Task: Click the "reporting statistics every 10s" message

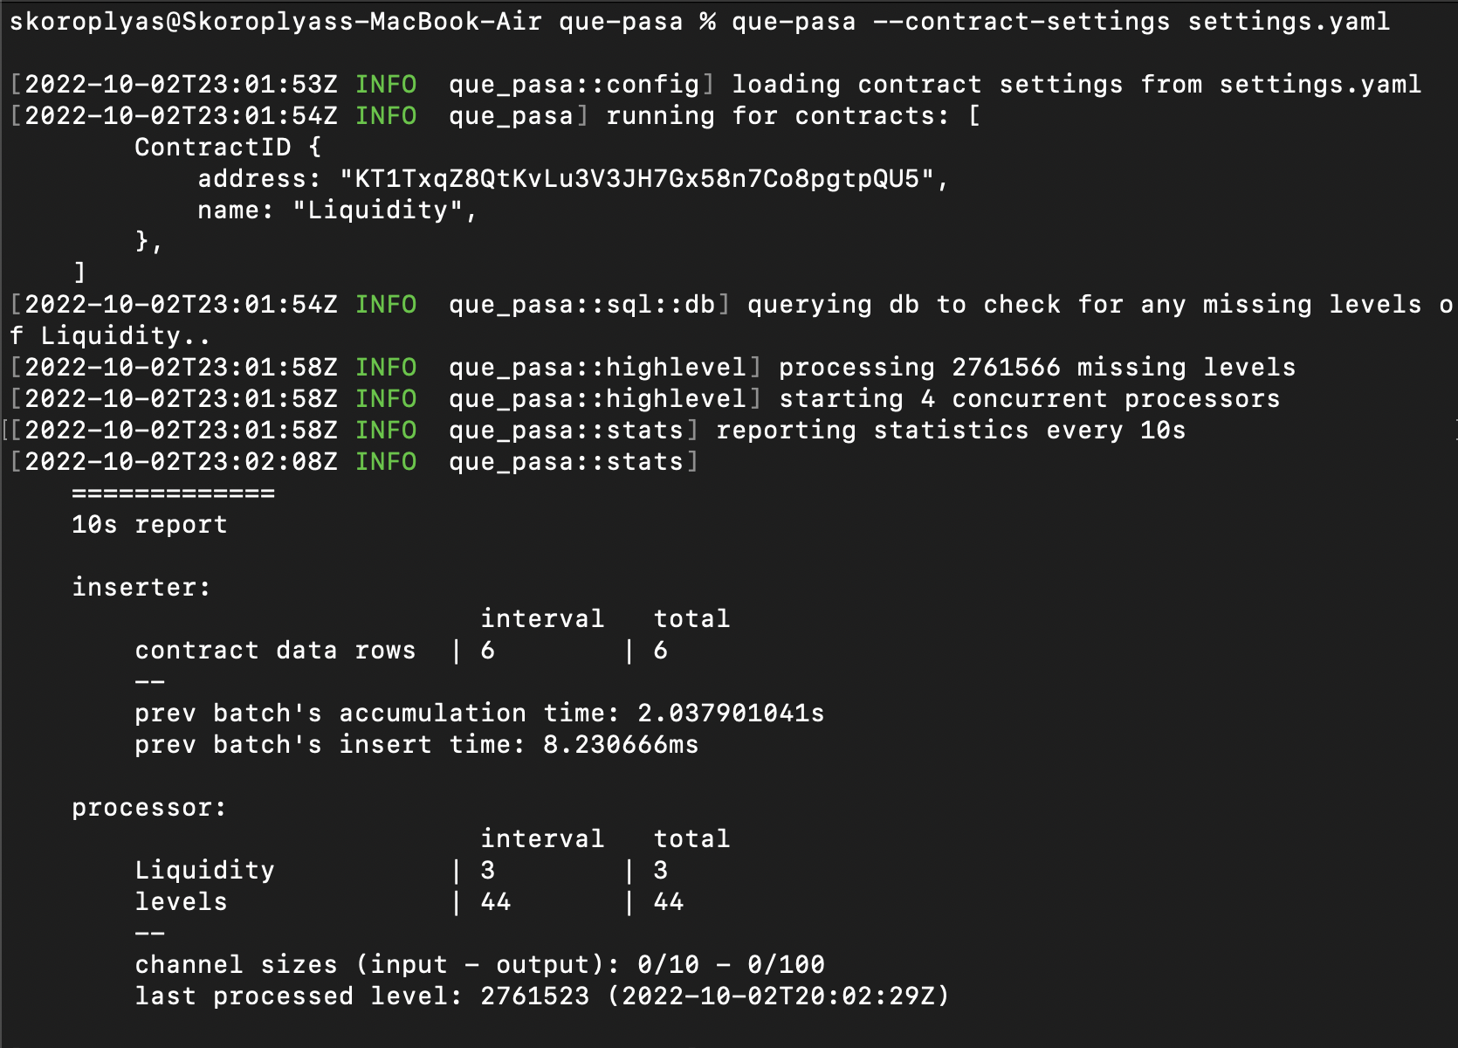Action: pyautogui.click(x=951, y=431)
